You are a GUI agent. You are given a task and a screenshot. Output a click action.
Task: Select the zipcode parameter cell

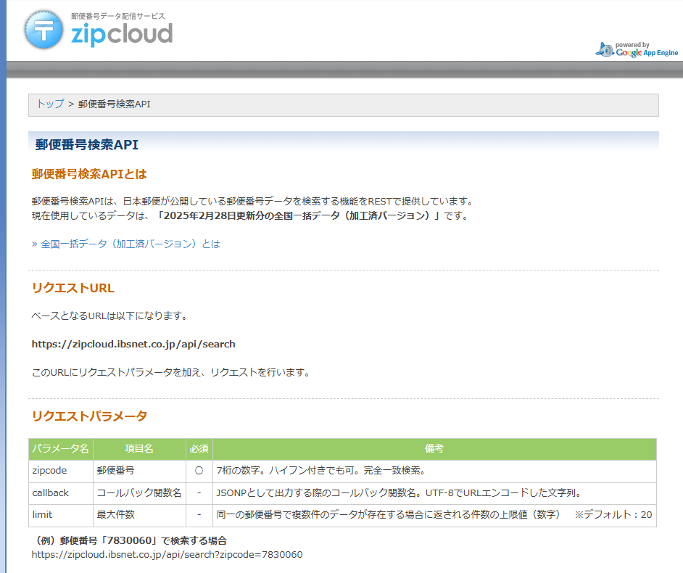pos(61,471)
